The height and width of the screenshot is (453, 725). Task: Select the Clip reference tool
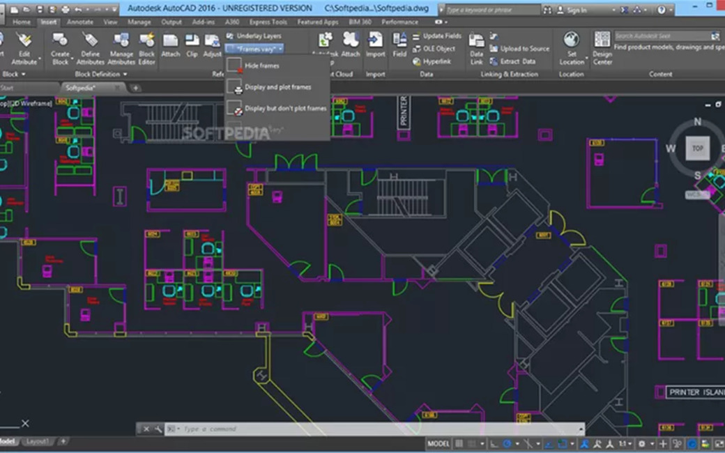pos(192,45)
